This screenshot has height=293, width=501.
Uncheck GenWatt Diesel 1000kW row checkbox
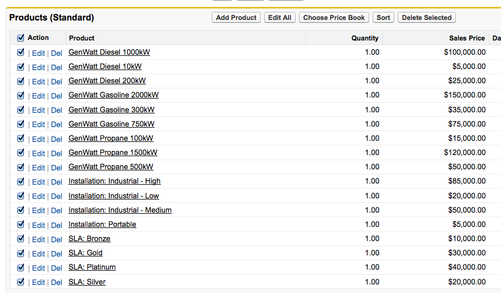(x=21, y=52)
